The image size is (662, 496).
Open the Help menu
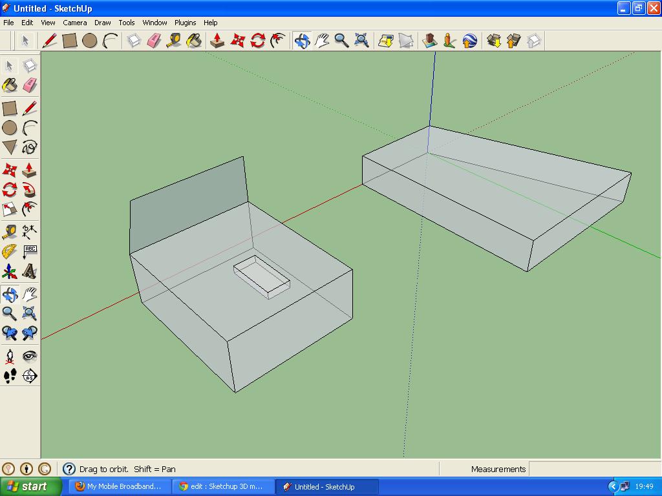click(210, 23)
